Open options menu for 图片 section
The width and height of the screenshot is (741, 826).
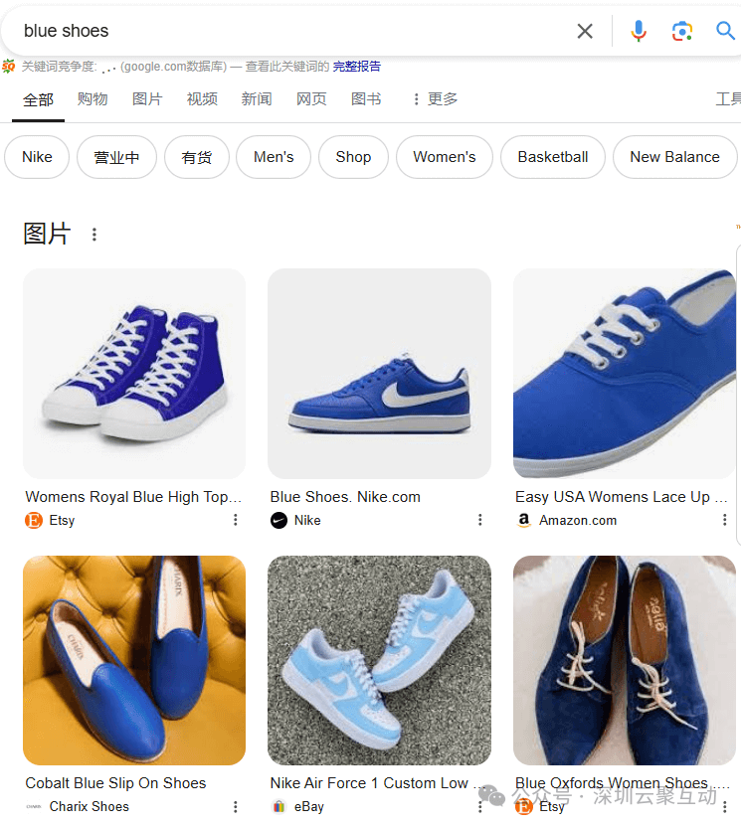pos(94,235)
